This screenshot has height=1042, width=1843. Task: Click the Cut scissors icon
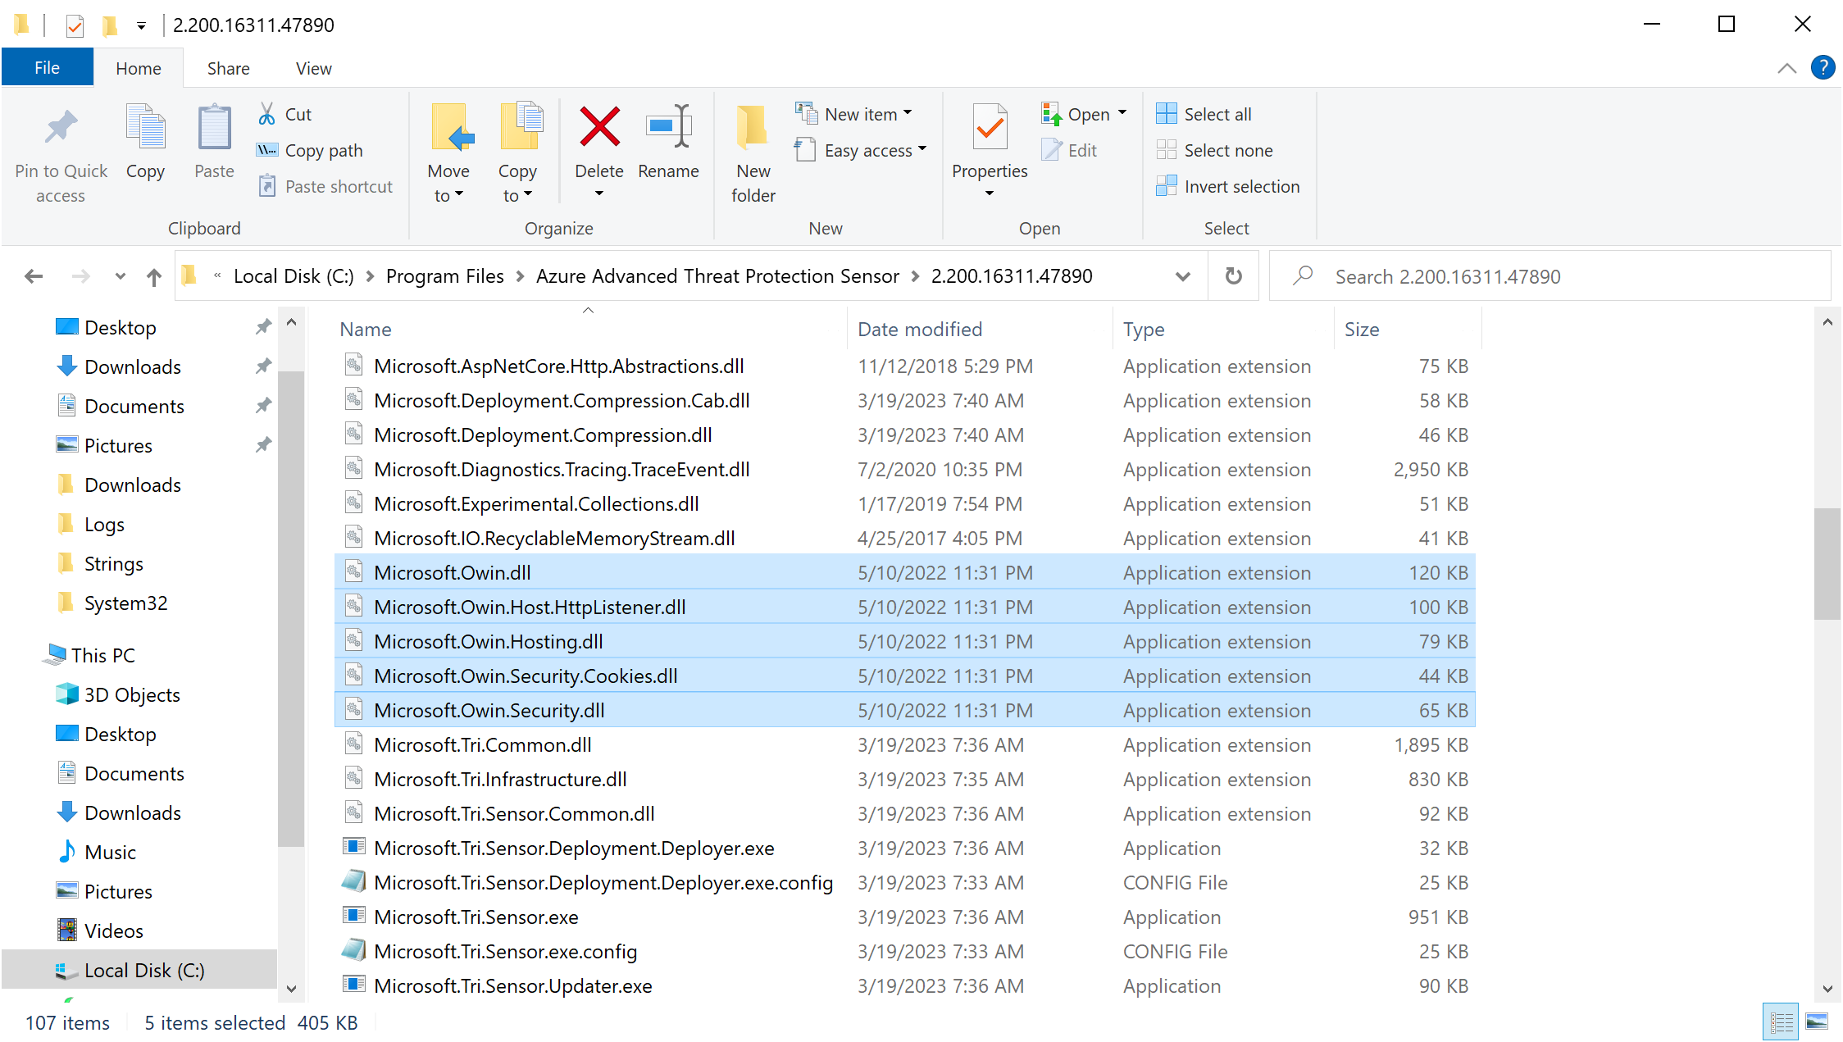[x=266, y=114]
